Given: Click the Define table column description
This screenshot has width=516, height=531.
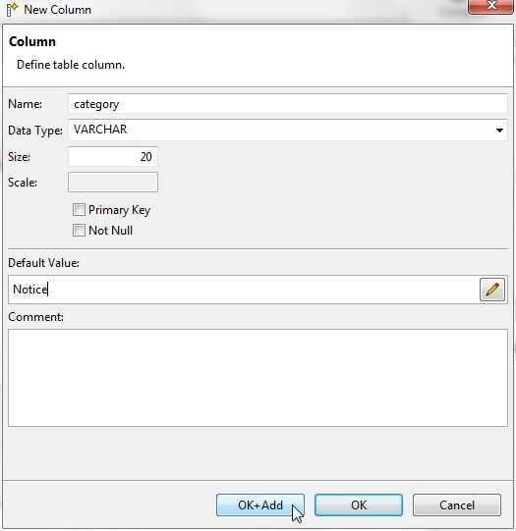Looking at the screenshot, I should pos(71,65).
